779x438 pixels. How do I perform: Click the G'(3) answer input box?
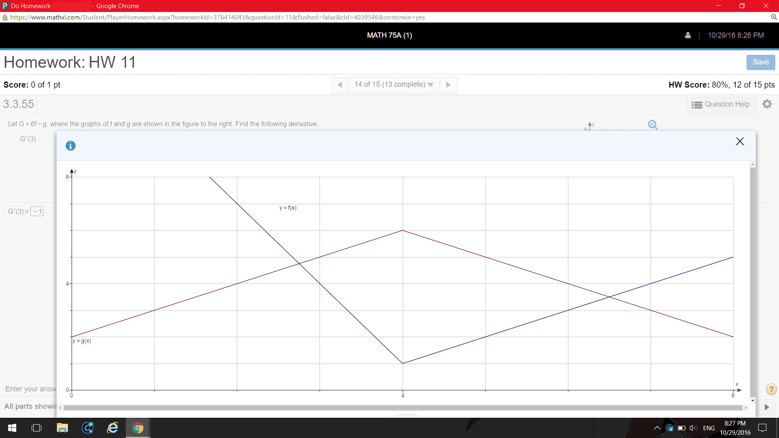tap(37, 211)
